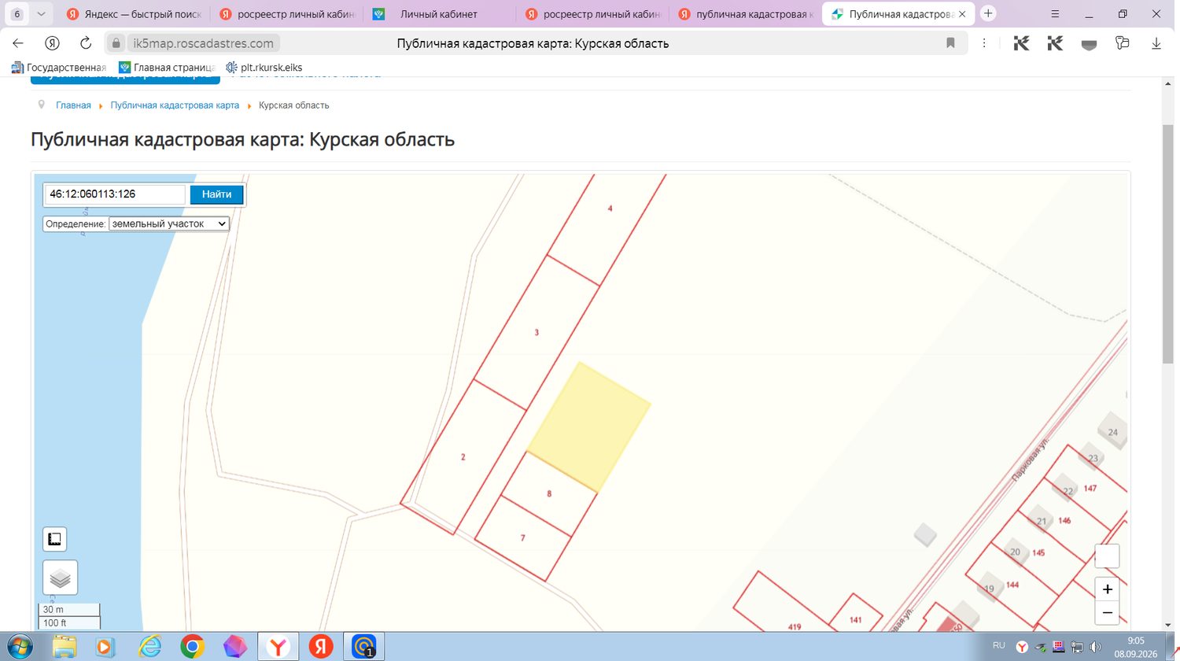Click parcel number 8 on map

[x=549, y=494]
